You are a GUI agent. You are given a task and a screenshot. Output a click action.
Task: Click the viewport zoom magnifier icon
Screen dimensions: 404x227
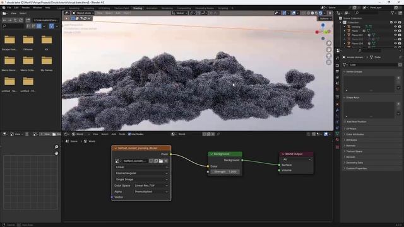(x=329, y=44)
